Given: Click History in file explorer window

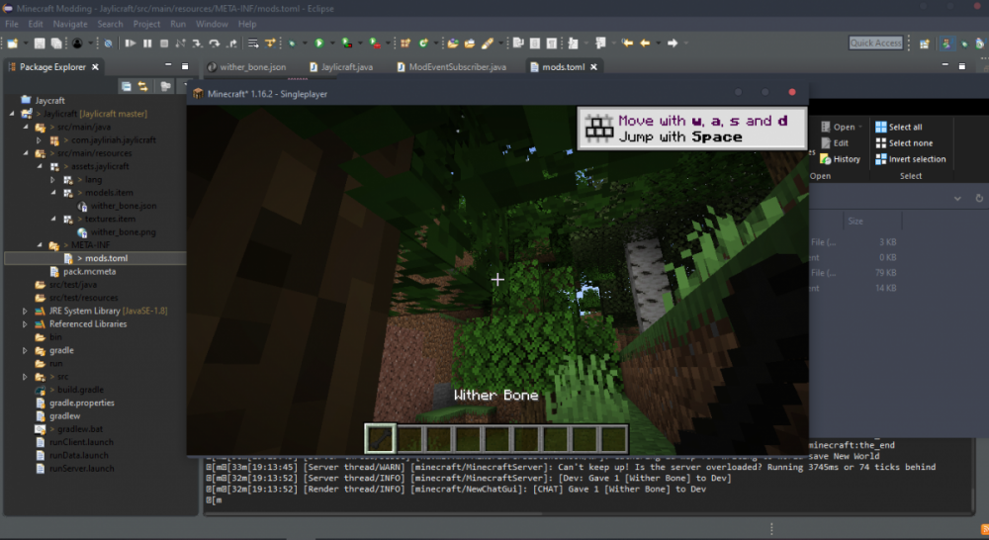Looking at the screenshot, I should pyautogui.click(x=840, y=159).
